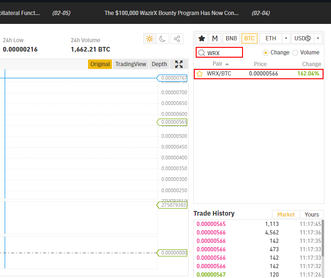
Task: Sort the list by Change column header
Action: click(311, 64)
